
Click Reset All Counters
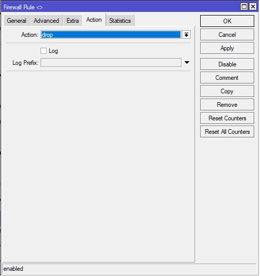point(227,131)
